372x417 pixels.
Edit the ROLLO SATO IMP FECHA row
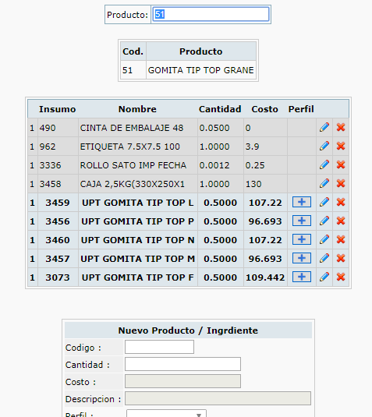[x=324, y=165]
